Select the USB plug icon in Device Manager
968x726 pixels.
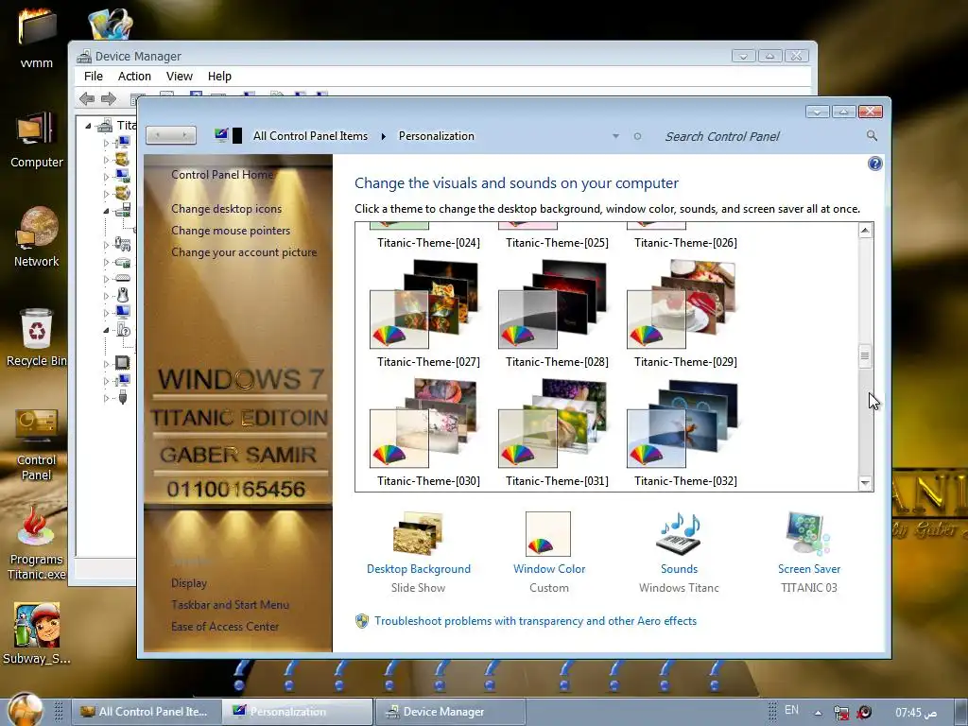coord(123,397)
